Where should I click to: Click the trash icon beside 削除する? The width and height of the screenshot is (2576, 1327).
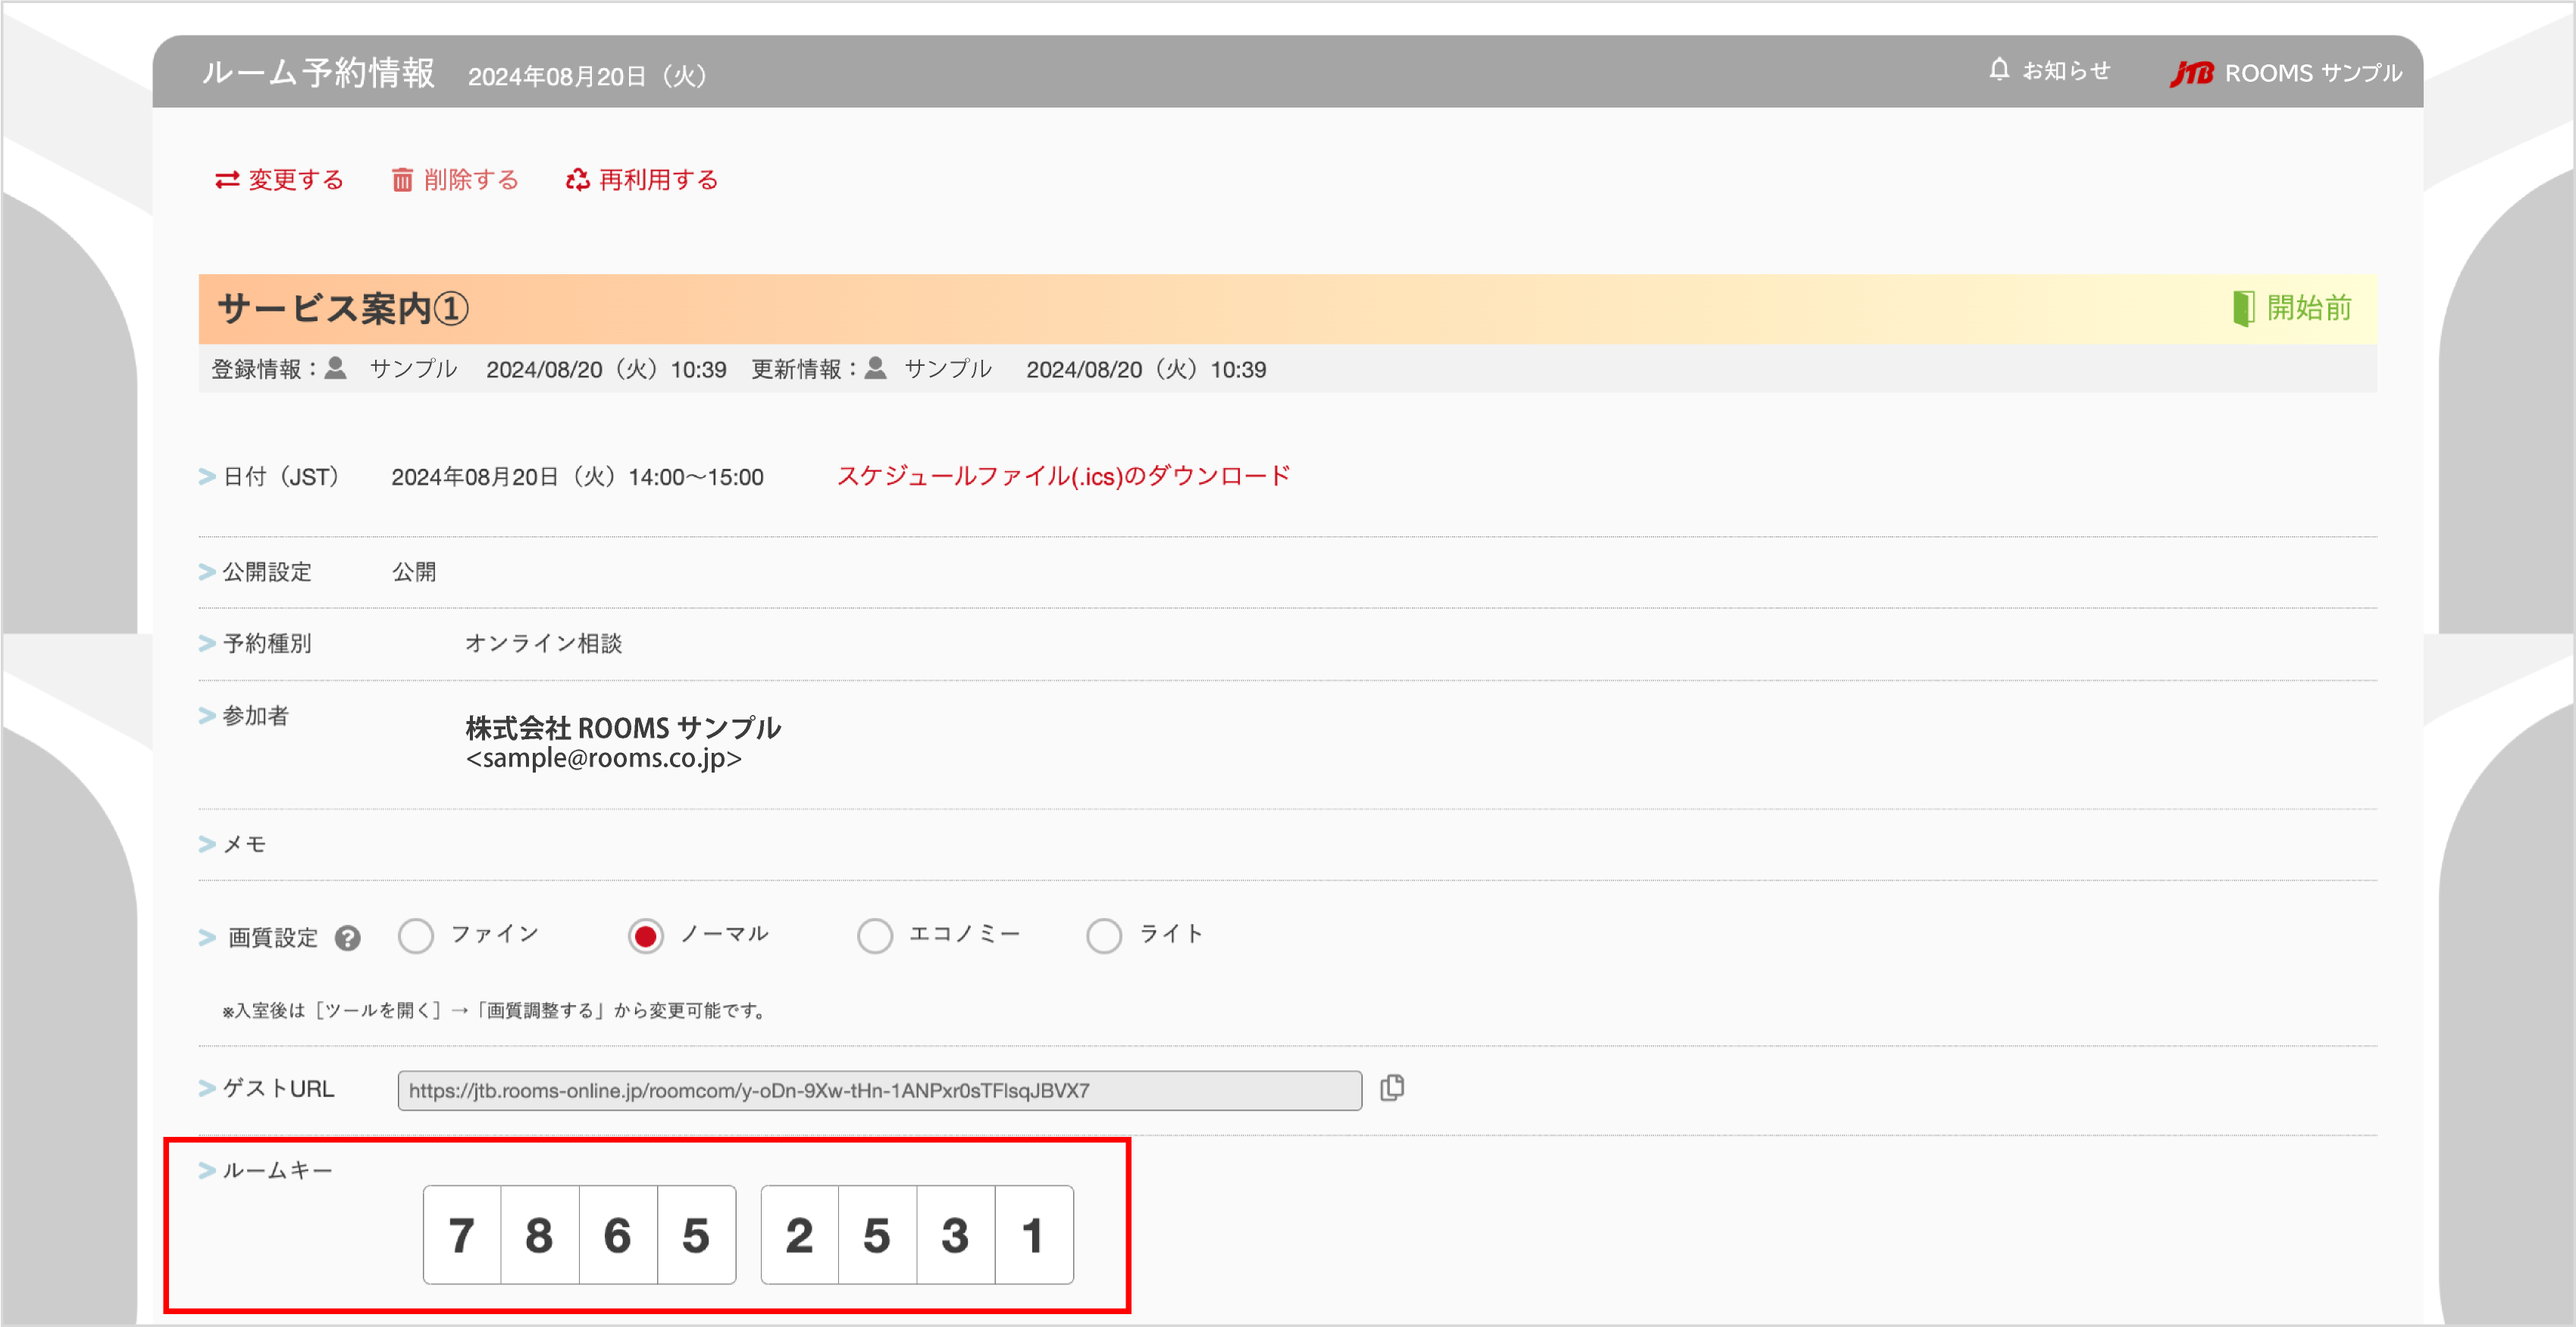click(402, 180)
